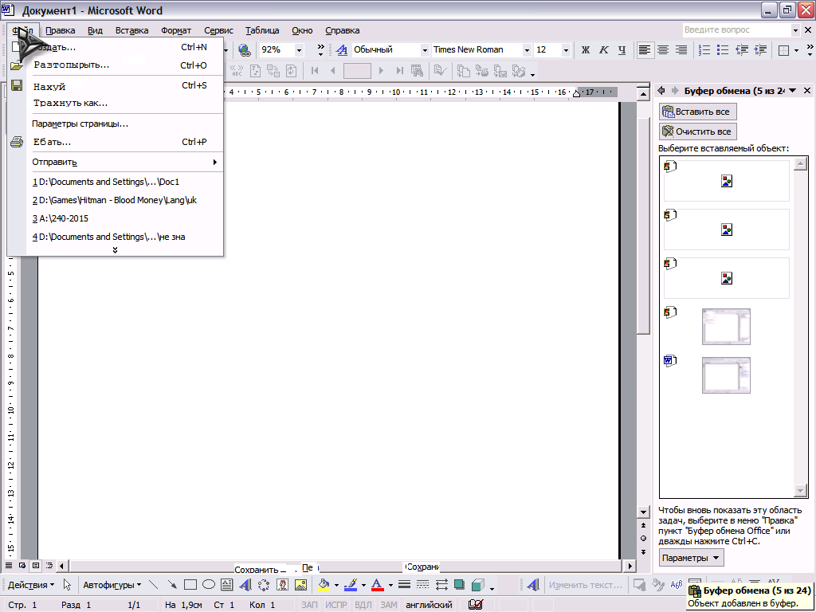Open the Автофигуры dropdown
Screen dimensions: 816x612
112,585
